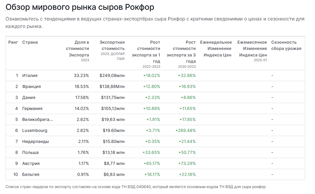Viewport: 315px width, 194px height.
Task: Click the Германия country name
Action: click(32, 108)
